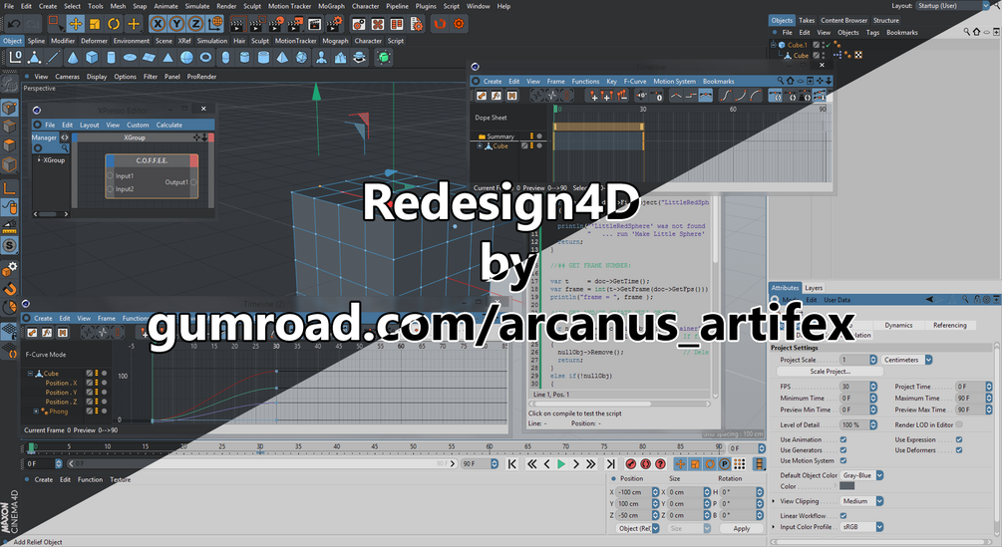
Task: Open the MoGraph menu in main menu bar
Action: [331, 6]
